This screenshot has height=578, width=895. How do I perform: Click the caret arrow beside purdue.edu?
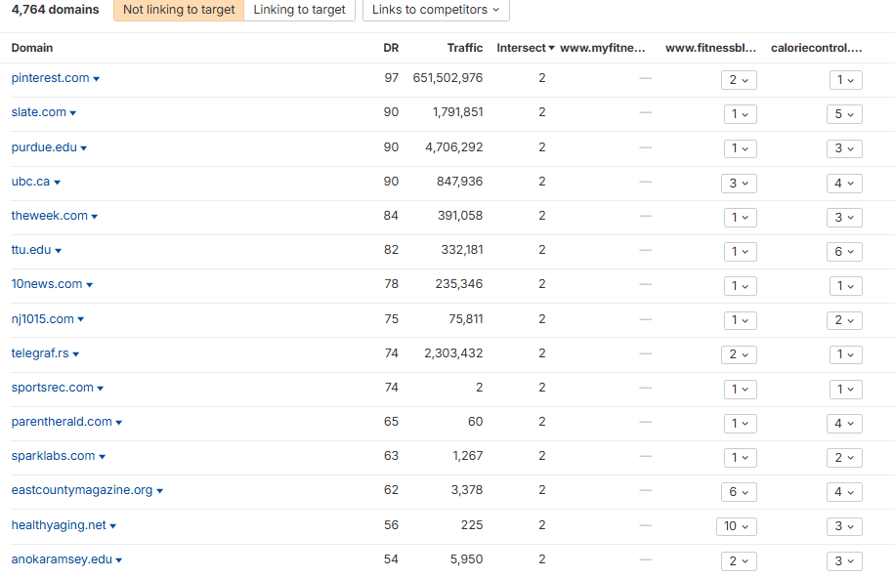pos(84,148)
